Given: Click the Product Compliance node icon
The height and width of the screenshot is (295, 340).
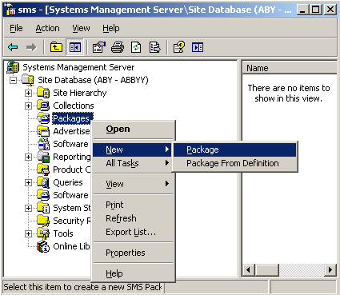Looking at the screenshot, I should coord(43,169).
